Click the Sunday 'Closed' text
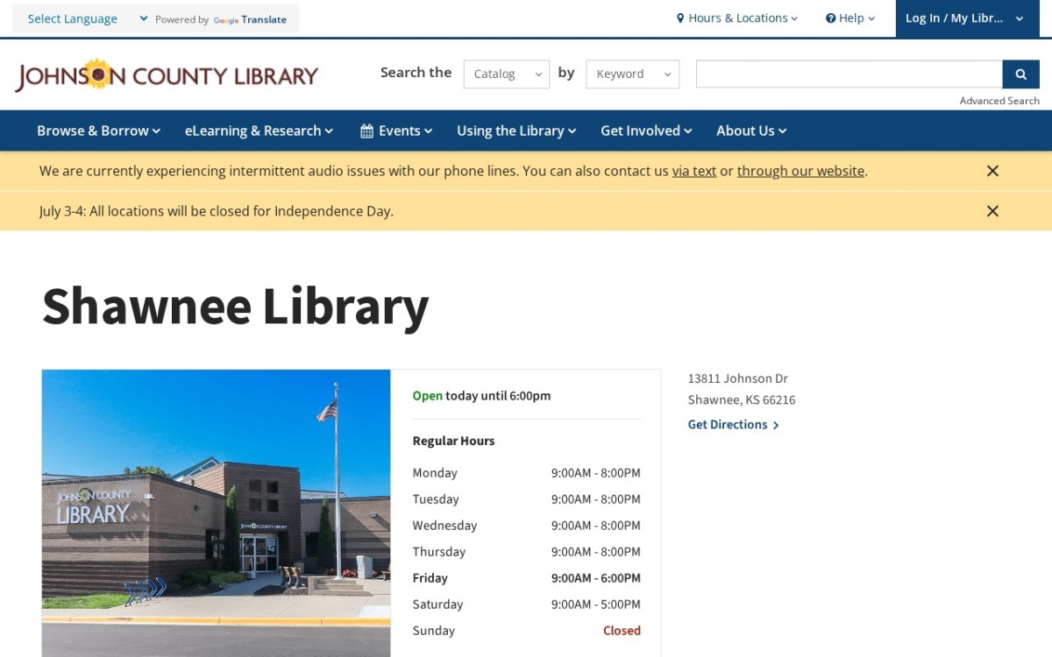 [x=622, y=631]
